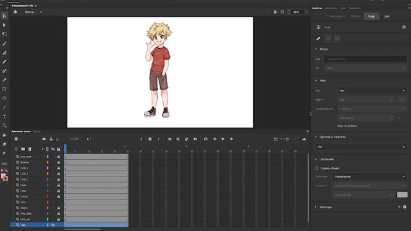Open filter options gear
Viewport: 411px width, 231px height.
[x=405, y=207]
